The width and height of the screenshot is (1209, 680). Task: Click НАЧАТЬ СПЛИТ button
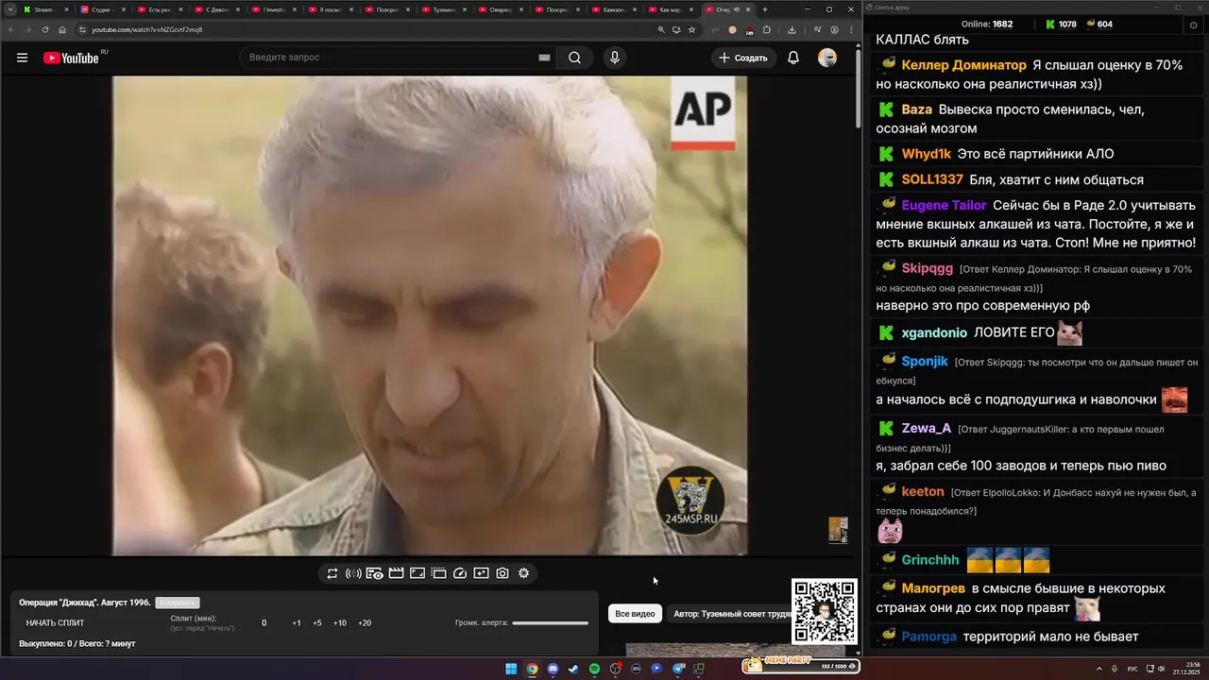(55, 623)
